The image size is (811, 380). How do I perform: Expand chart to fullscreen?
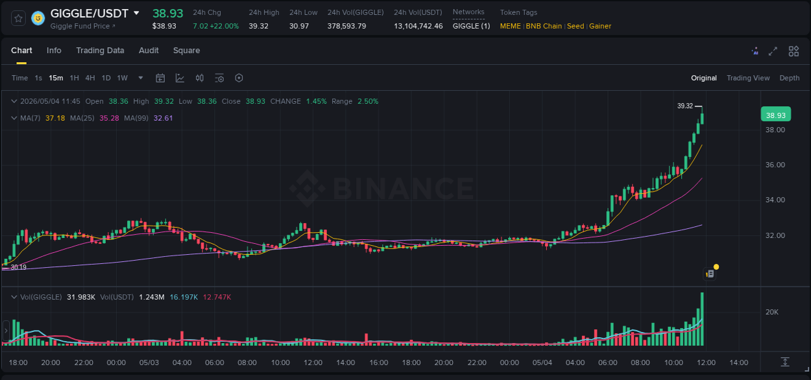pyautogui.click(x=773, y=51)
